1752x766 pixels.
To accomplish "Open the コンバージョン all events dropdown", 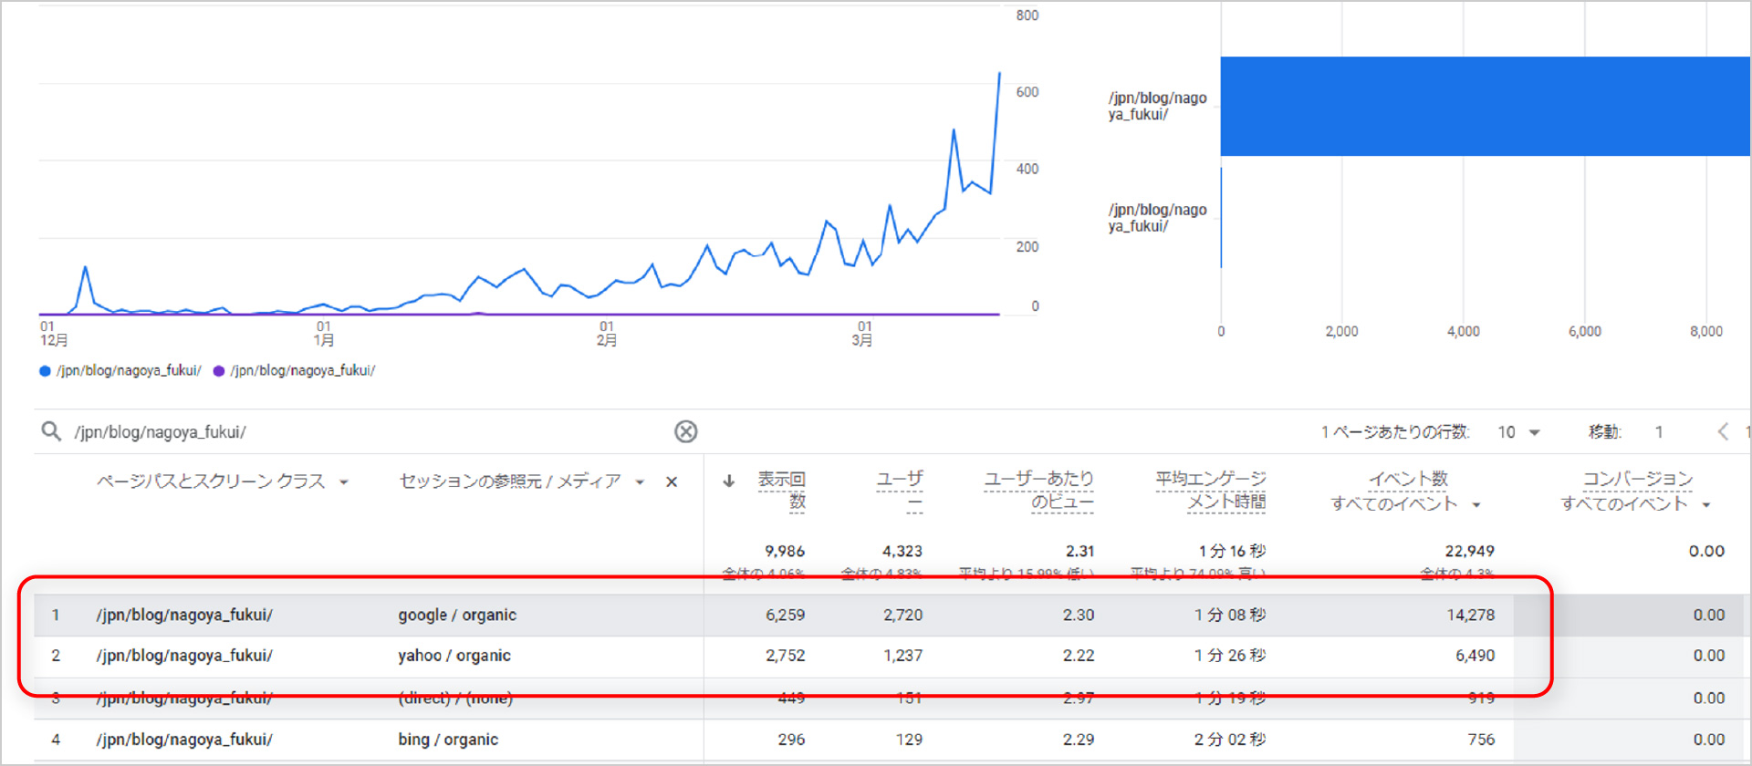I will tap(1706, 504).
